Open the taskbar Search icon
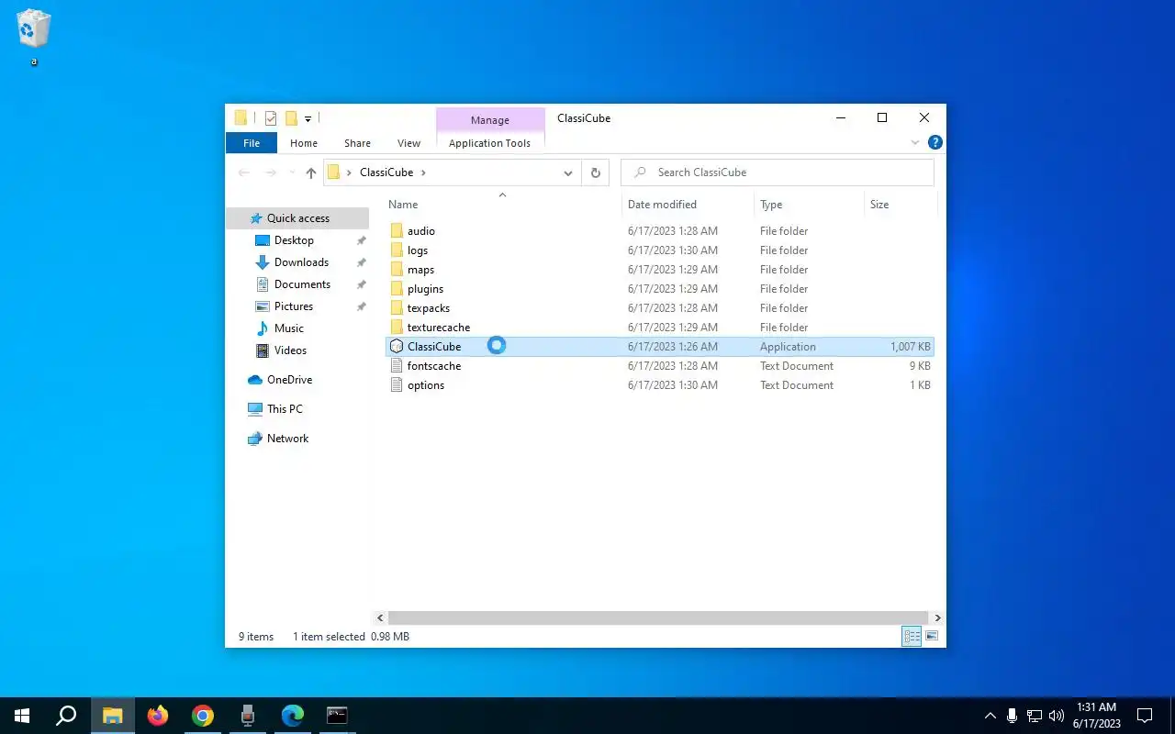1175x734 pixels. pyautogui.click(x=66, y=716)
